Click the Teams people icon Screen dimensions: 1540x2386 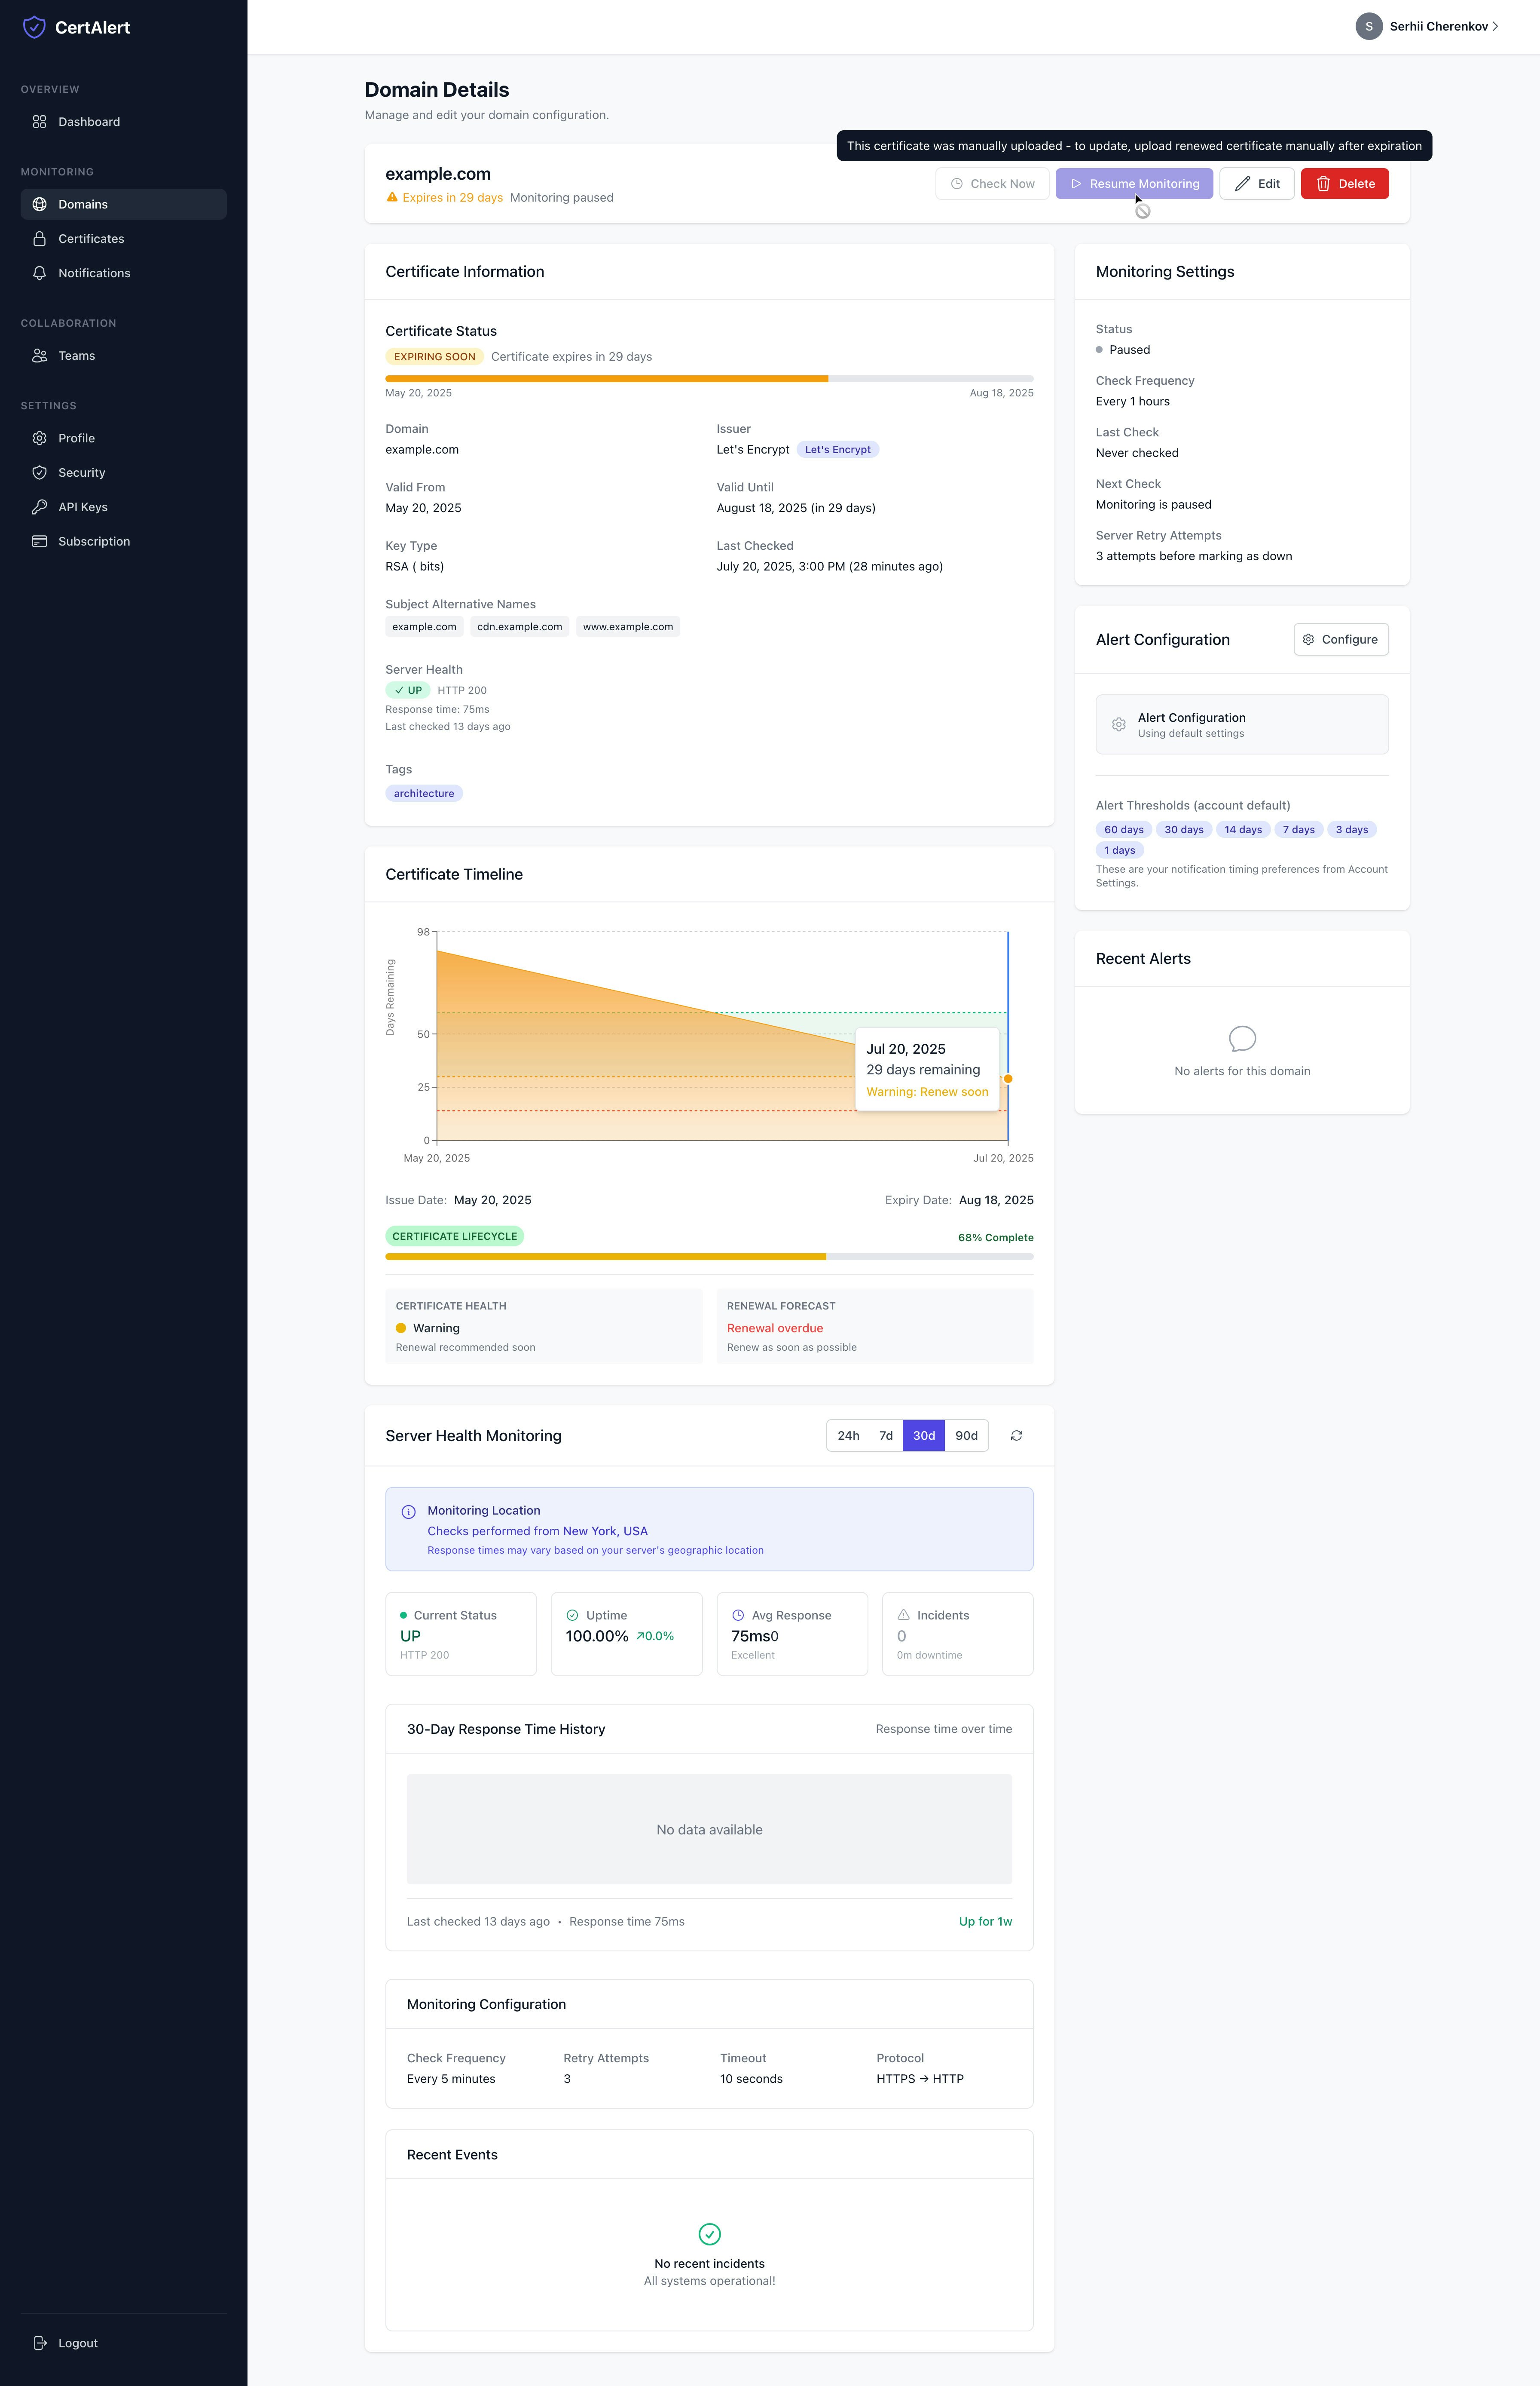tap(39, 356)
